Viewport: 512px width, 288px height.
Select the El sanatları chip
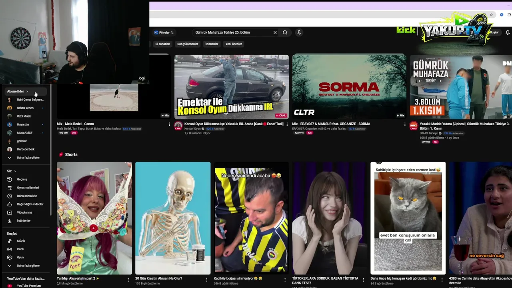click(x=162, y=44)
